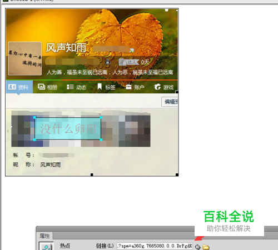278x250 pixels.
Task: Click the 链接(L) link input field
Action: tap(155, 246)
